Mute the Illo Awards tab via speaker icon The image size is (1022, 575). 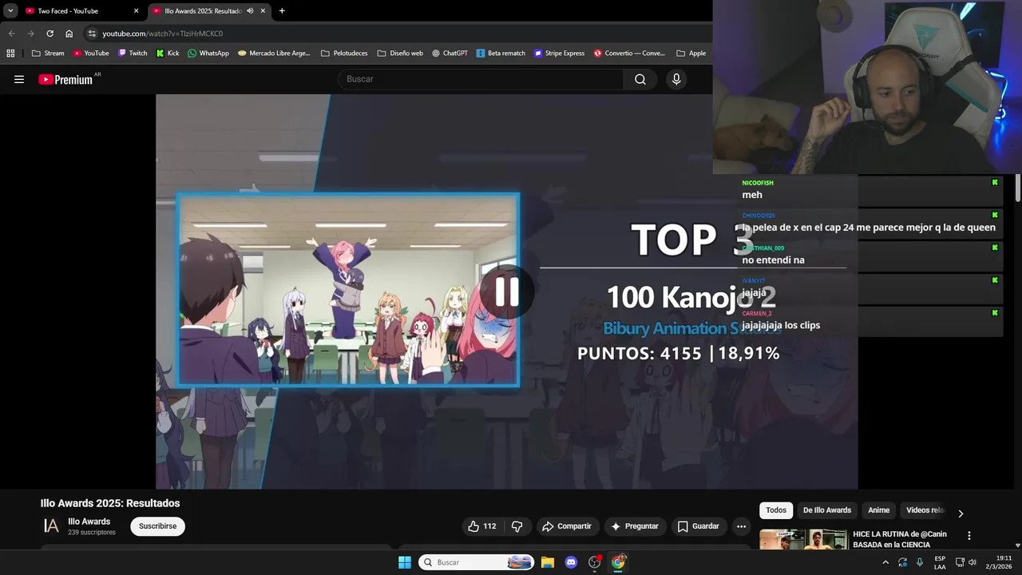coord(250,11)
